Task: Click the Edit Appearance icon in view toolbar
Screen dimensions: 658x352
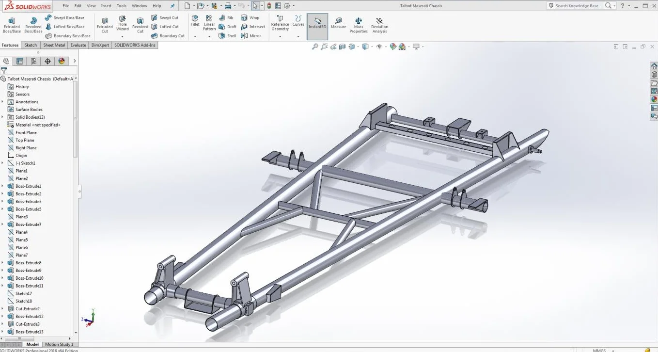Action: tap(393, 47)
